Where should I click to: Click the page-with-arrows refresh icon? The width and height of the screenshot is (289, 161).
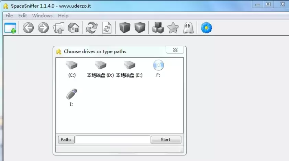(x=107, y=28)
